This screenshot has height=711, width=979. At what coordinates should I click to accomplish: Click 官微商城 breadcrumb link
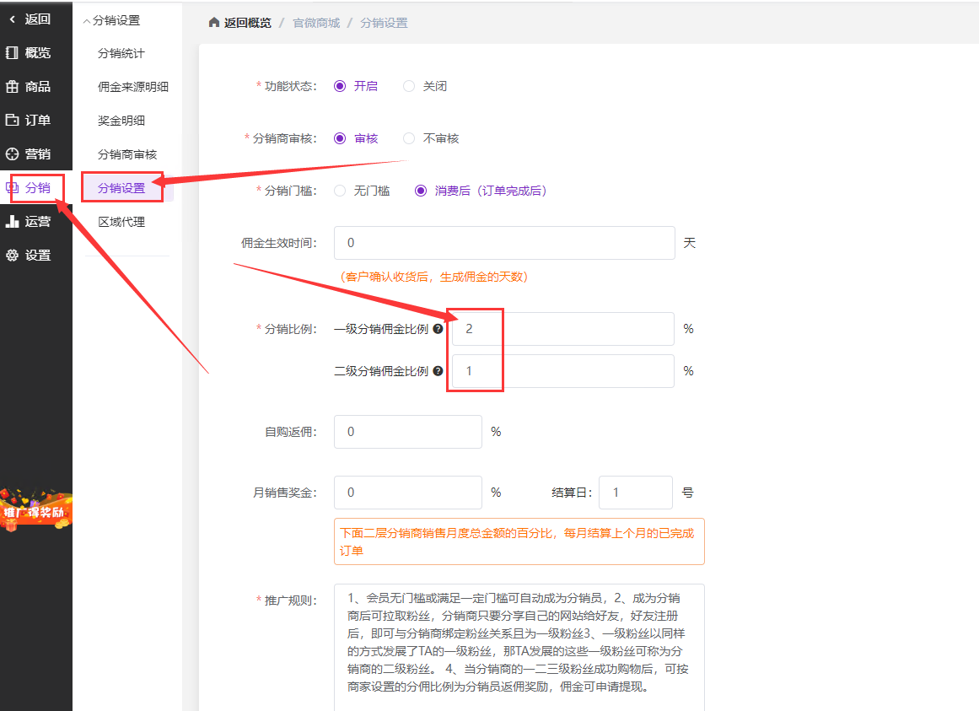[316, 23]
